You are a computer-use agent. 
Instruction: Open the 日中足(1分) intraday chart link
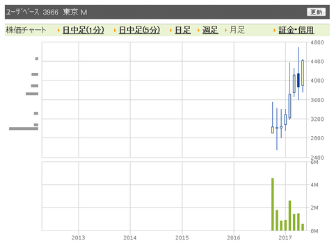tap(83, 30)
